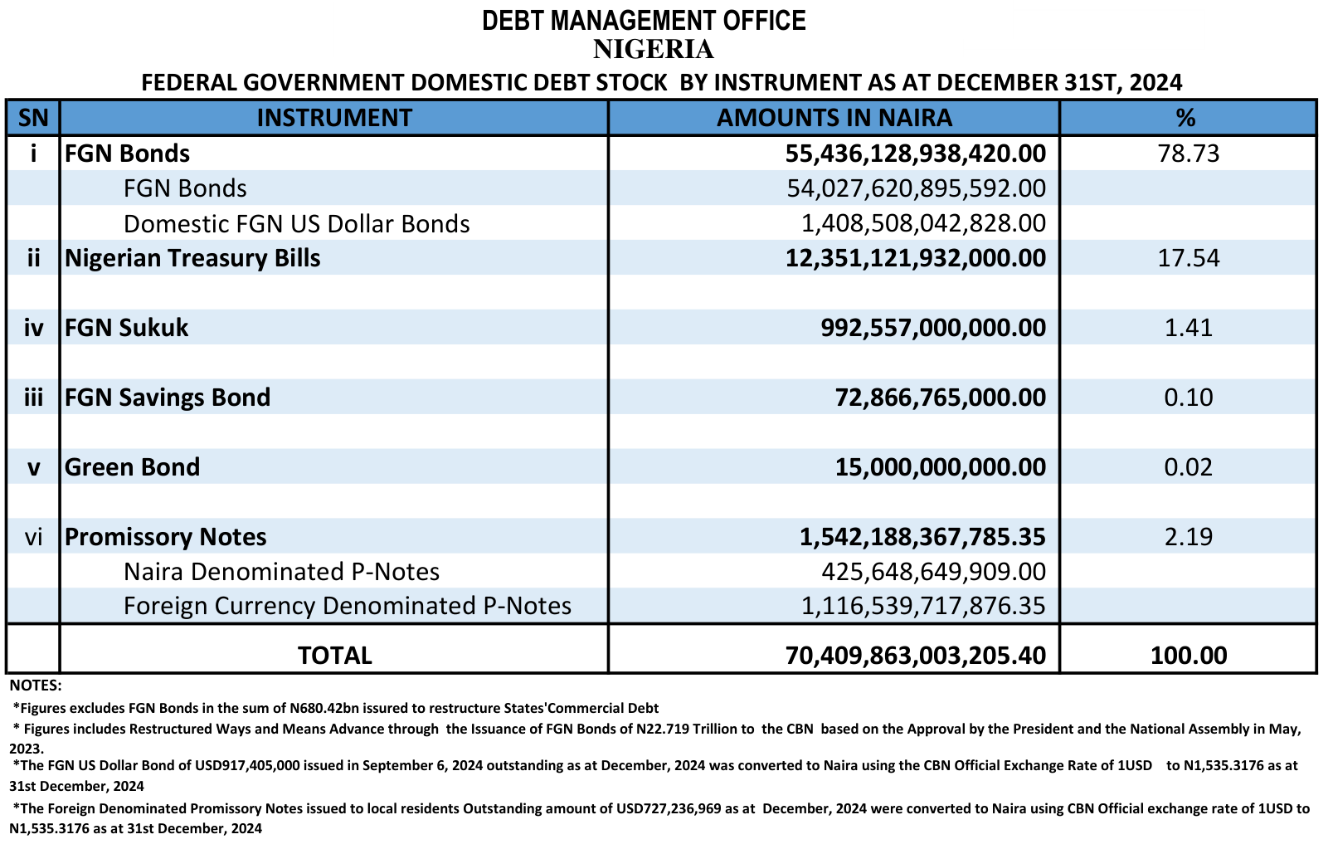Select Foreign Currency Denominated P-Notes
The image size is (1333, 849).
348,606
